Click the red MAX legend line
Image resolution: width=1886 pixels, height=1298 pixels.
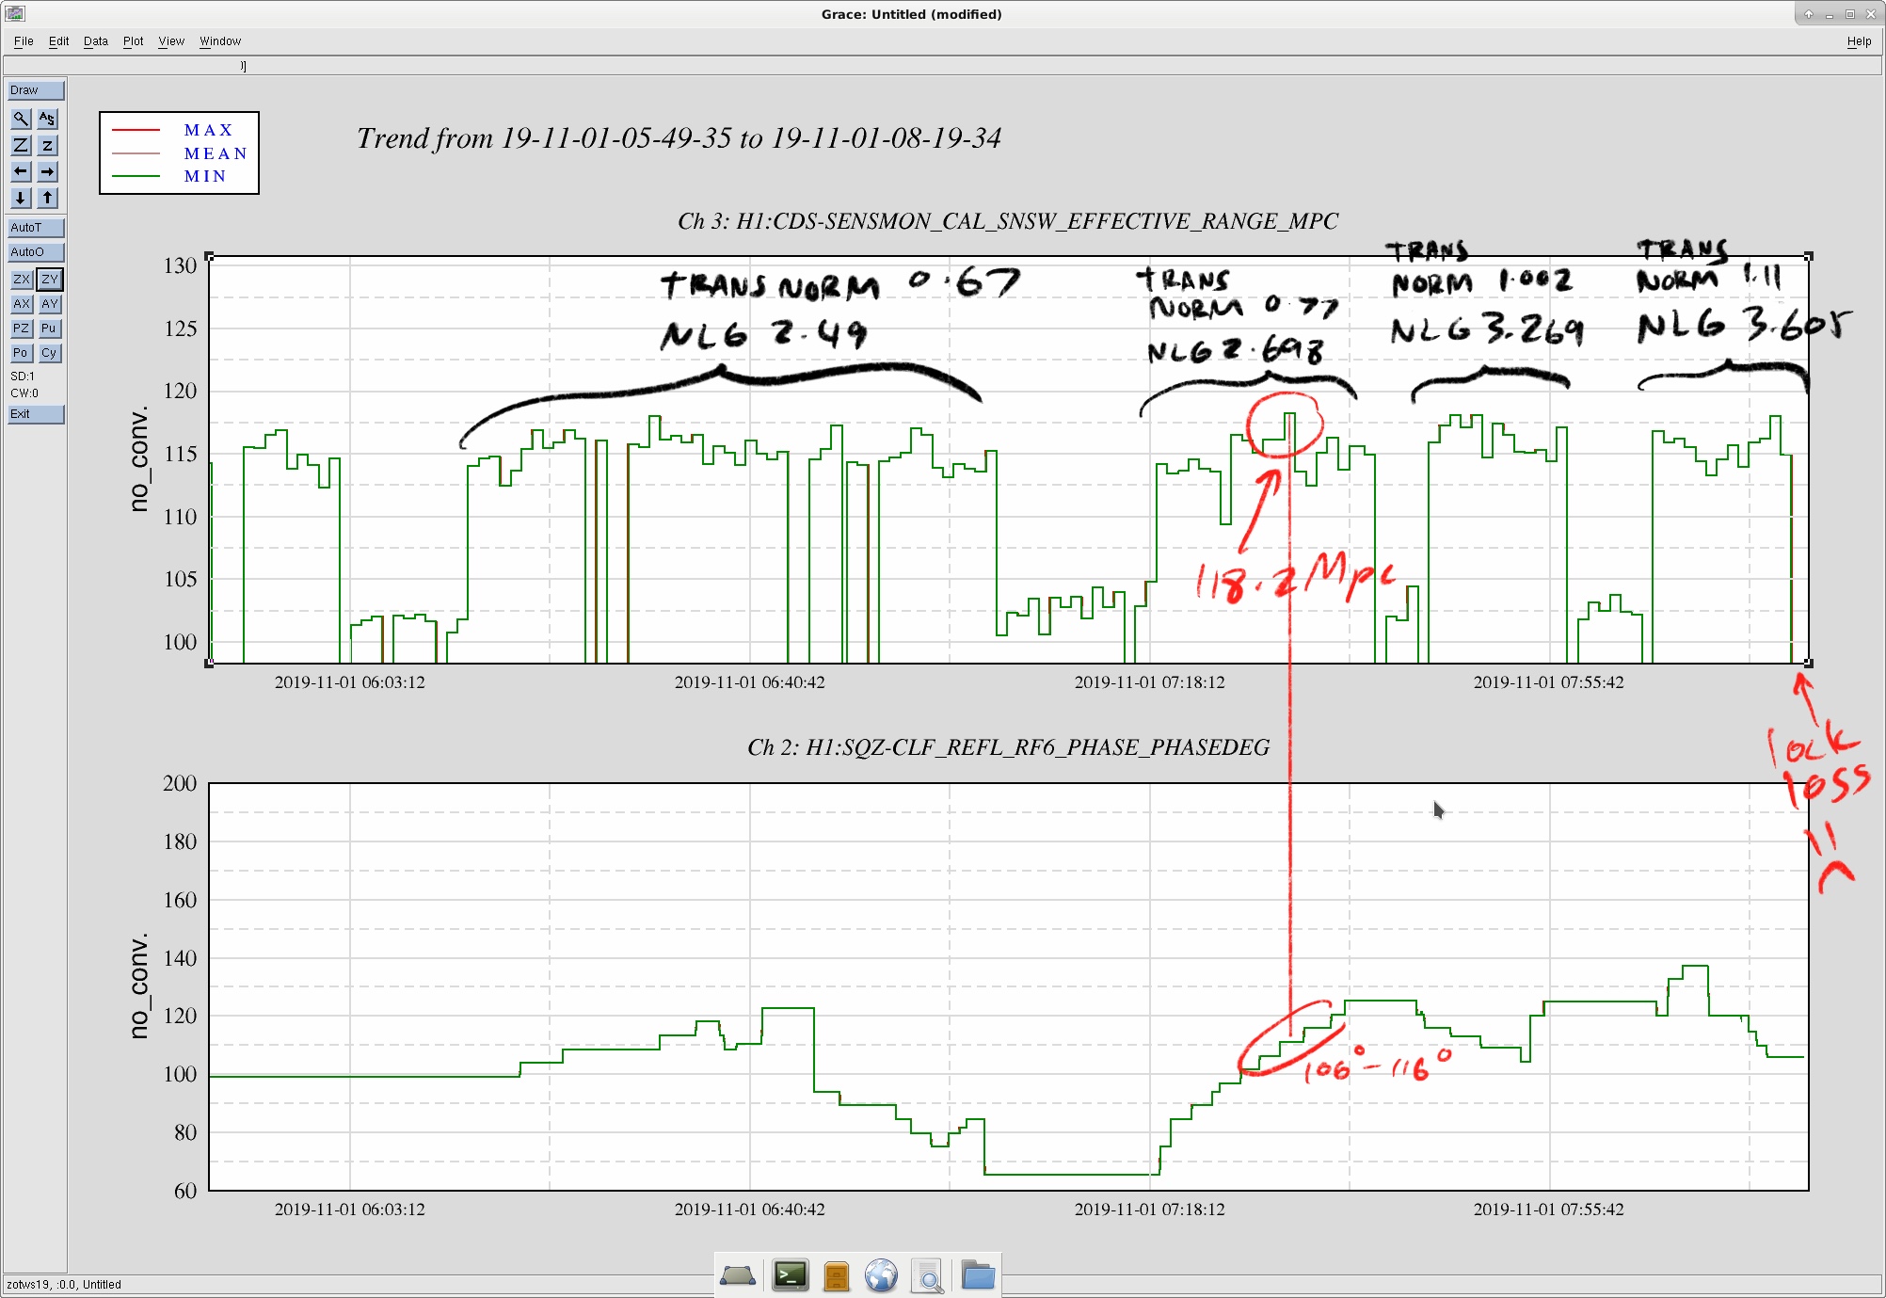(x=136, y=130)
